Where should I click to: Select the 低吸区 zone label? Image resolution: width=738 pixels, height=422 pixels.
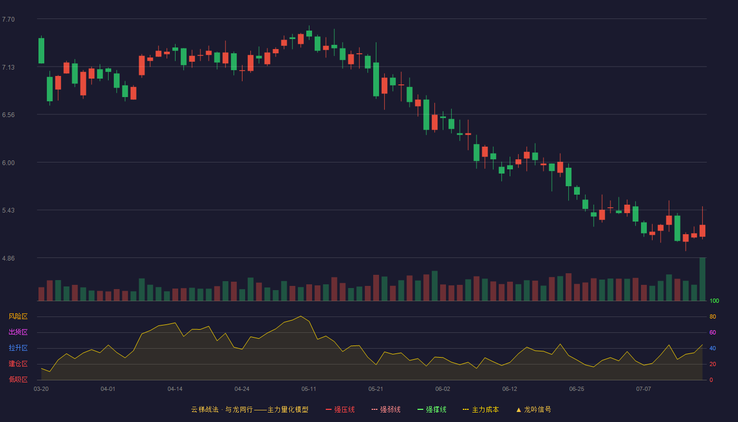[x=18, y=379]
